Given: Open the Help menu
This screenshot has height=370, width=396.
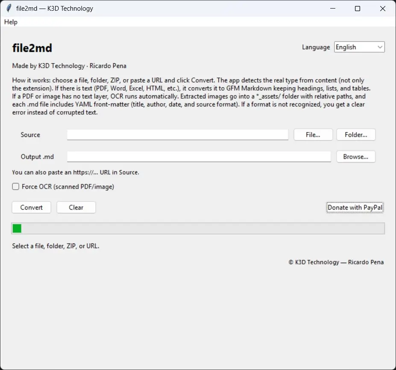Looking at the screenshot, I should (x=11, y=22).
